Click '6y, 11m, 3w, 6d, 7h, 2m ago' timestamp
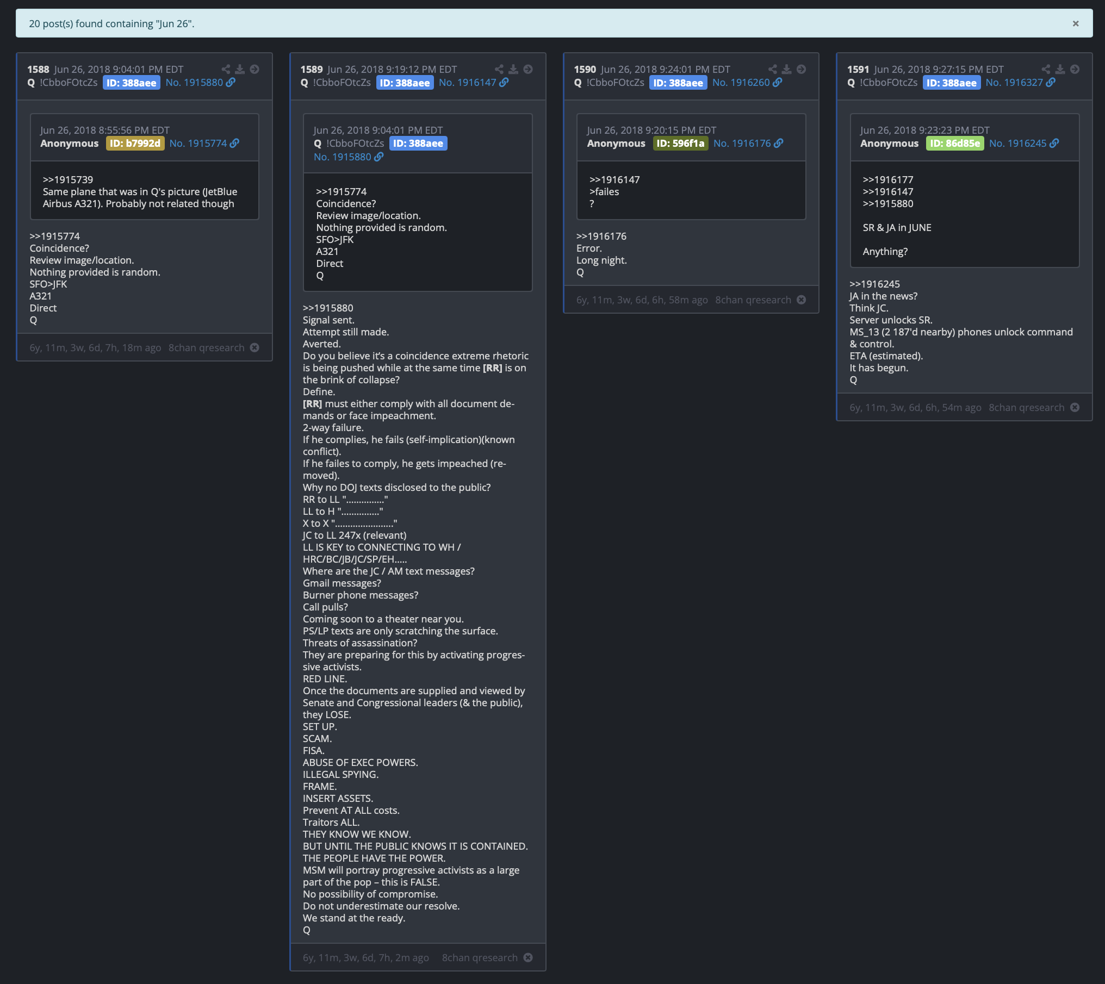The width and height of the screenshot is (1105, 984). (366, 958)
